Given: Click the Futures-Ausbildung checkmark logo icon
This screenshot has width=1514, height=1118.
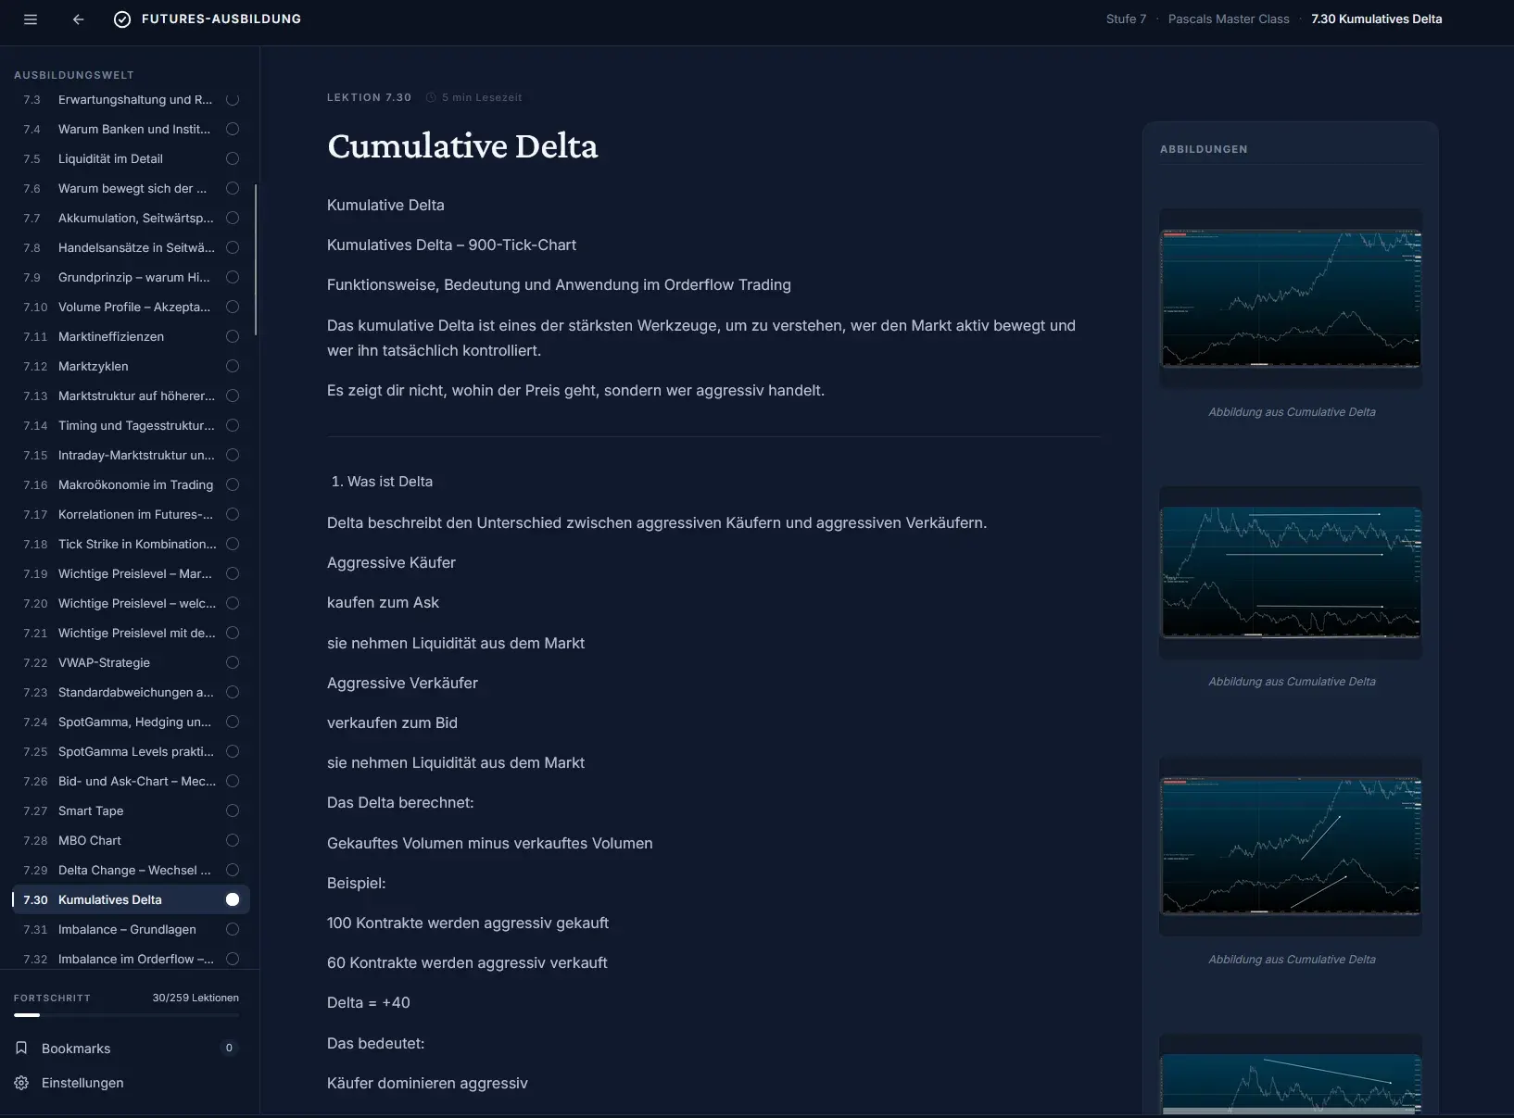Looking at the screenshot, I should click(x=122, y=19).
